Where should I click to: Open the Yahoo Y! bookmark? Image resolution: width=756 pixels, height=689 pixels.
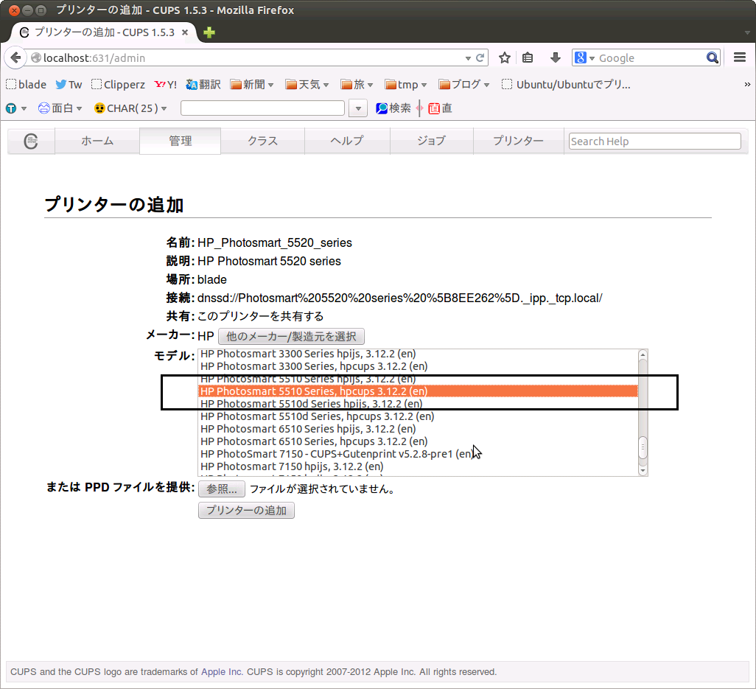(165, 85)
